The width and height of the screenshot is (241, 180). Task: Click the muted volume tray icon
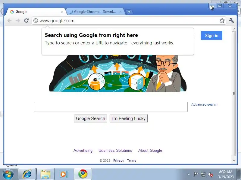(210, 174)
